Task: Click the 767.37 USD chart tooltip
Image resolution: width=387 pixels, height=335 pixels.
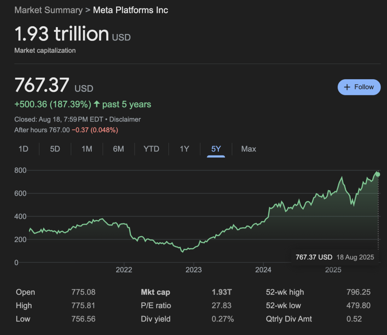Action: [x=334, y=257]
